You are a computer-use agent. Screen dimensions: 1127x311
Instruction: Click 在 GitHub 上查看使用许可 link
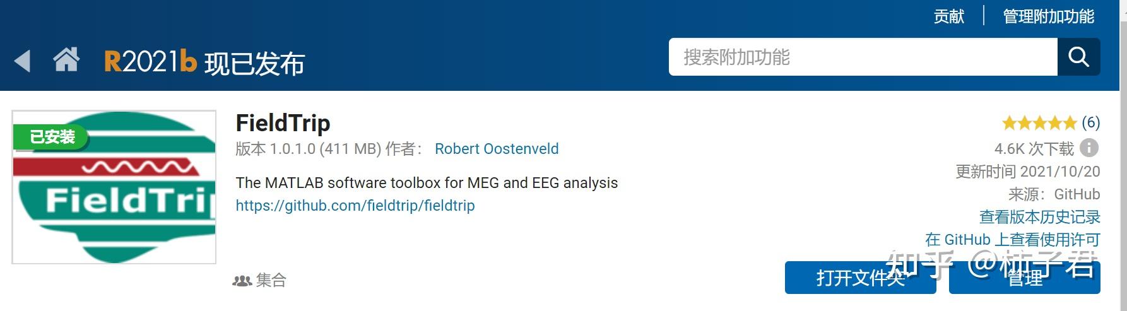(1012, 240)
